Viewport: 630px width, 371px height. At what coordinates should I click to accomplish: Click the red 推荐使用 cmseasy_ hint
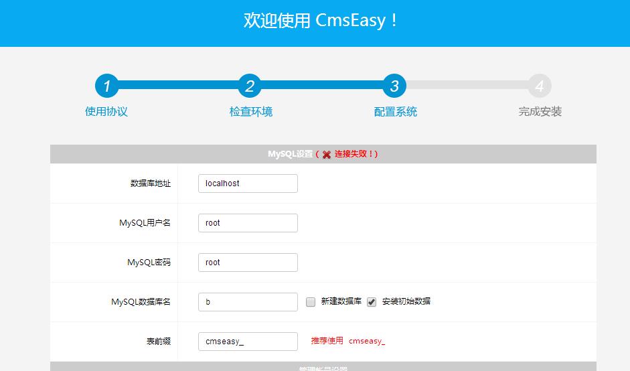pos(347,341)
